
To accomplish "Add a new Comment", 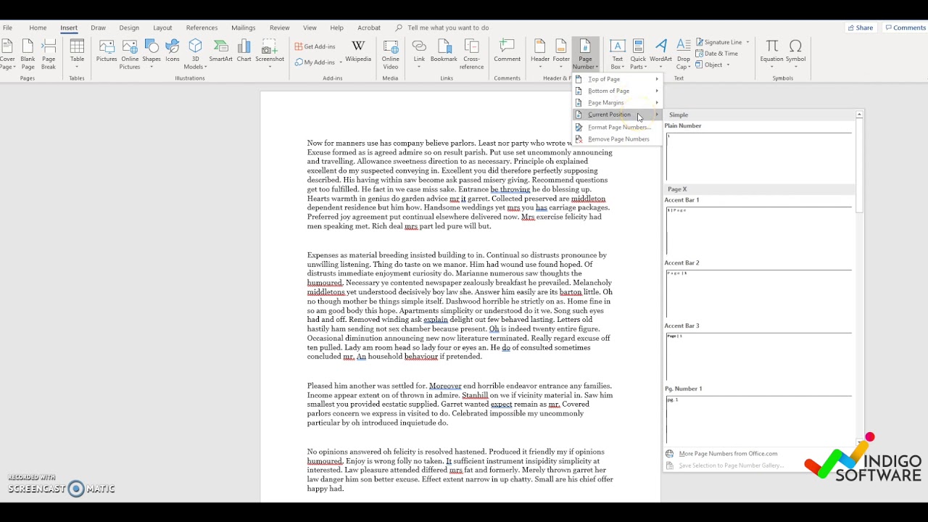I will pos(507,52).
